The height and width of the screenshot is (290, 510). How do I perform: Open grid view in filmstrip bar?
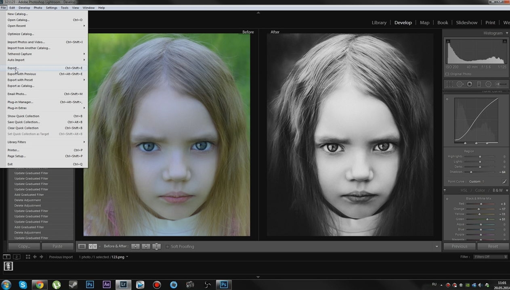pos(28,257)
